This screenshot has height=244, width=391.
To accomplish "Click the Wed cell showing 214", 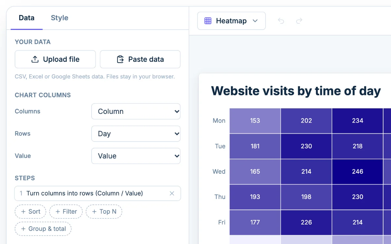I will pos(306,171).
